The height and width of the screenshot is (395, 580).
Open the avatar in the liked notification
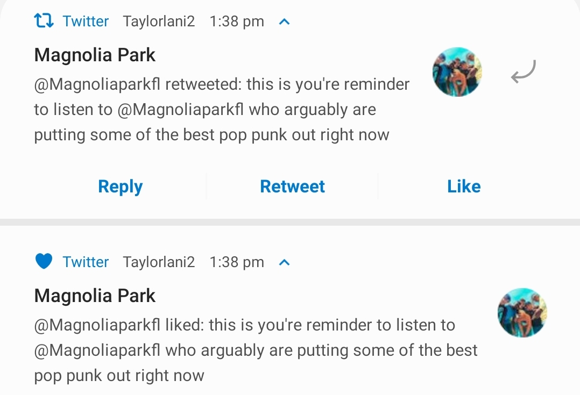pyautogui.click(x=522, y=313)
